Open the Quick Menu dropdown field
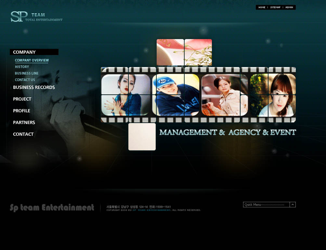 [x=266, y=204]
